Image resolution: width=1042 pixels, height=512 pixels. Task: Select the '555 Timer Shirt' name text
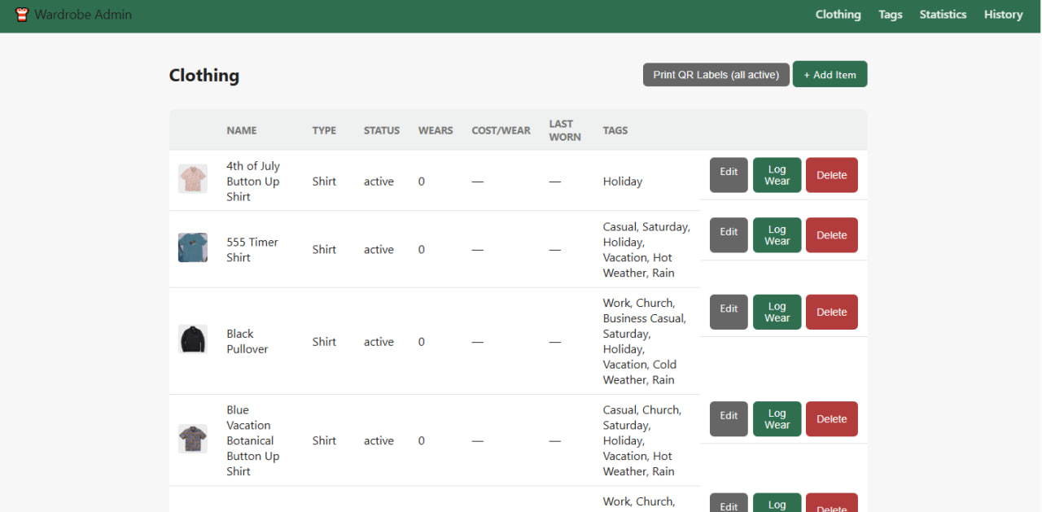(252, 250)
